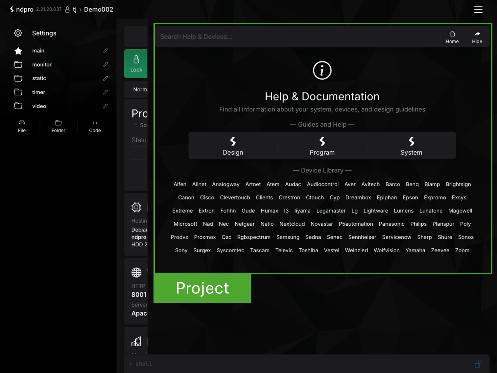The image size is (497, 373).
Task: Select the main star icon
Action: (18, 51)
